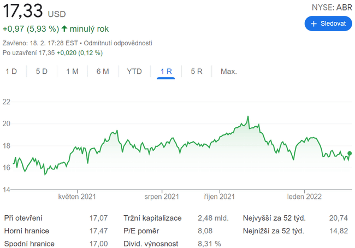This screenshot has width=355, height=248.
Task: Click the Divid. výnosnost label
Action: [151, 244]
